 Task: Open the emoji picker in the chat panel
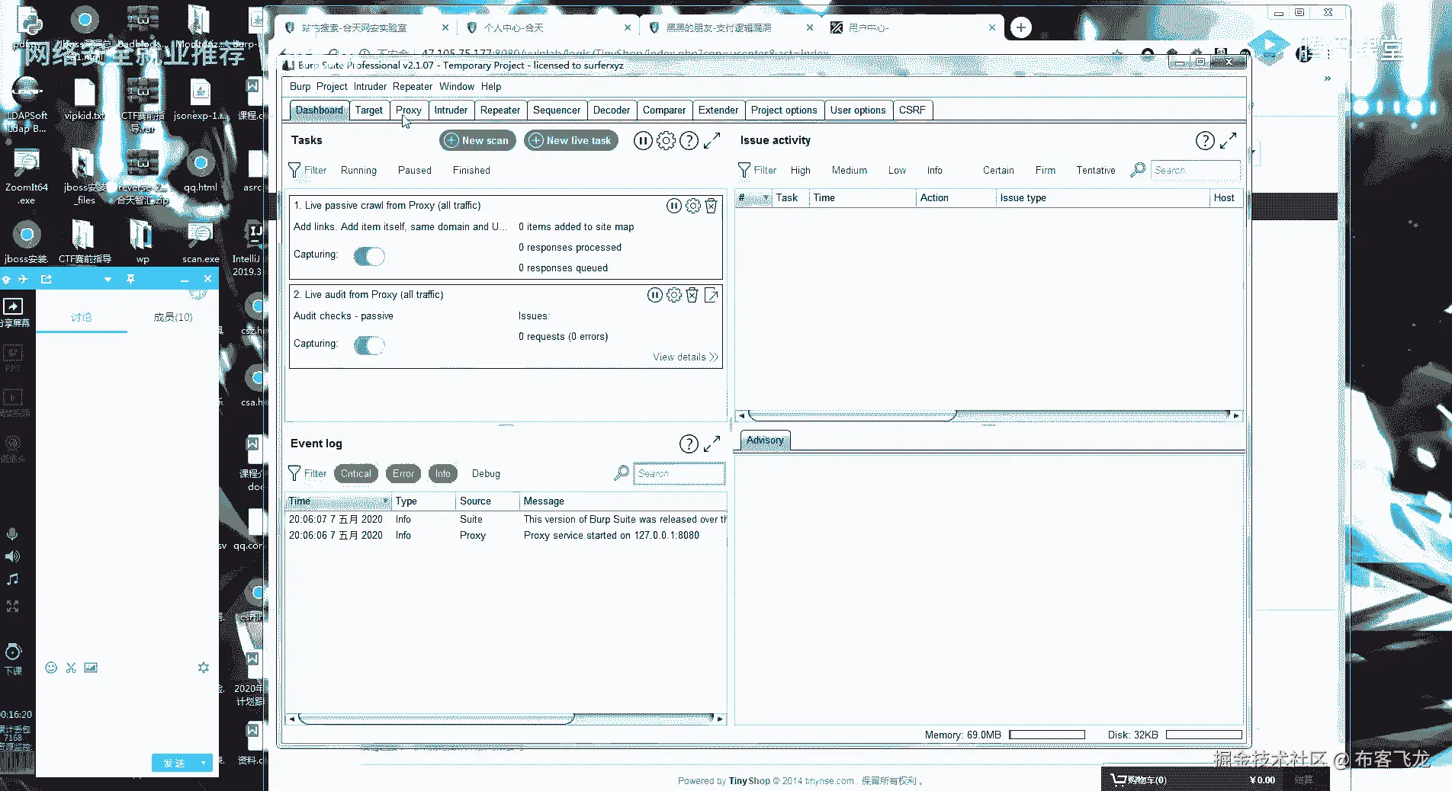pos(51,668)
